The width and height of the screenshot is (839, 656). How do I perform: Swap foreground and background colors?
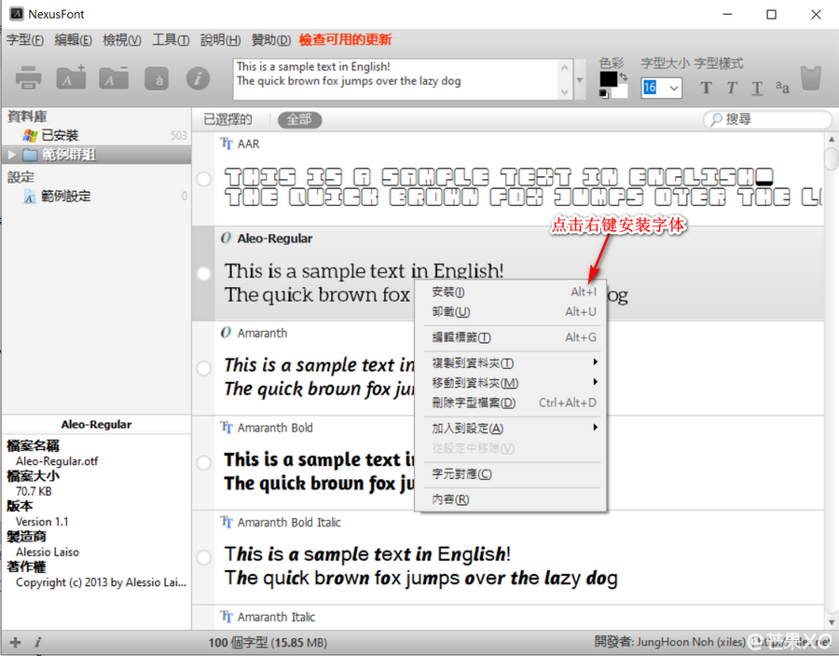point(624,76)
